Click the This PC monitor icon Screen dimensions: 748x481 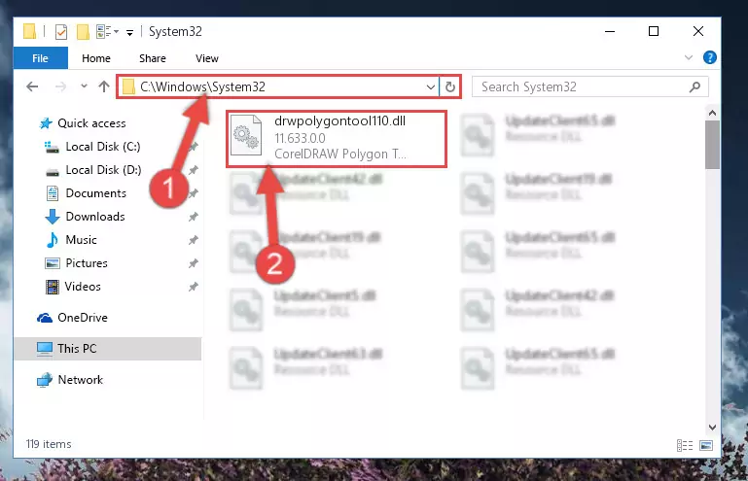(x=45, y=349)
